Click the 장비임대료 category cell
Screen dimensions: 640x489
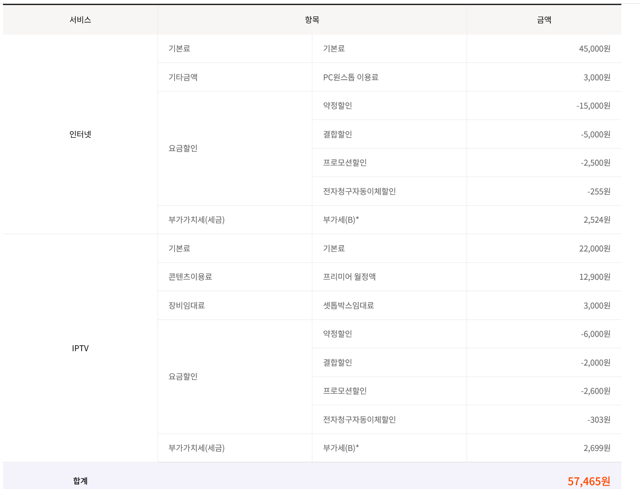186,306
